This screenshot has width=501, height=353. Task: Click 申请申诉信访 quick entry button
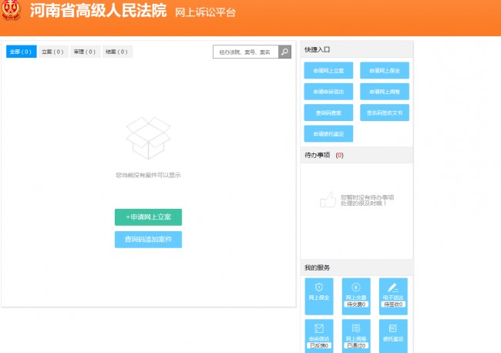328,92
